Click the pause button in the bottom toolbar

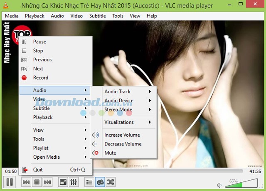click(10, 182)
